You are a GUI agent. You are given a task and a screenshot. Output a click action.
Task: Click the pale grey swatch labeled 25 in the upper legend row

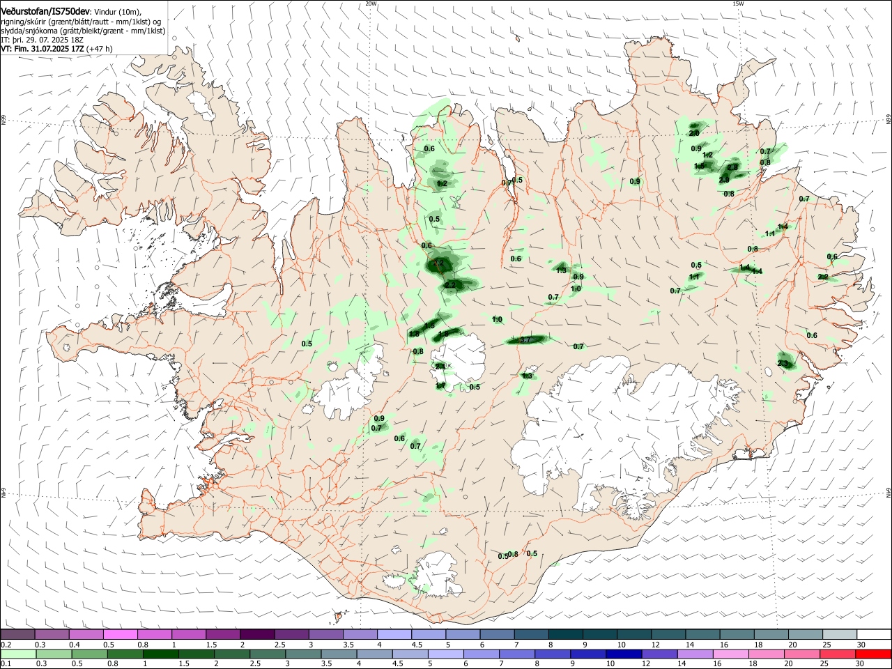point(839,635)
